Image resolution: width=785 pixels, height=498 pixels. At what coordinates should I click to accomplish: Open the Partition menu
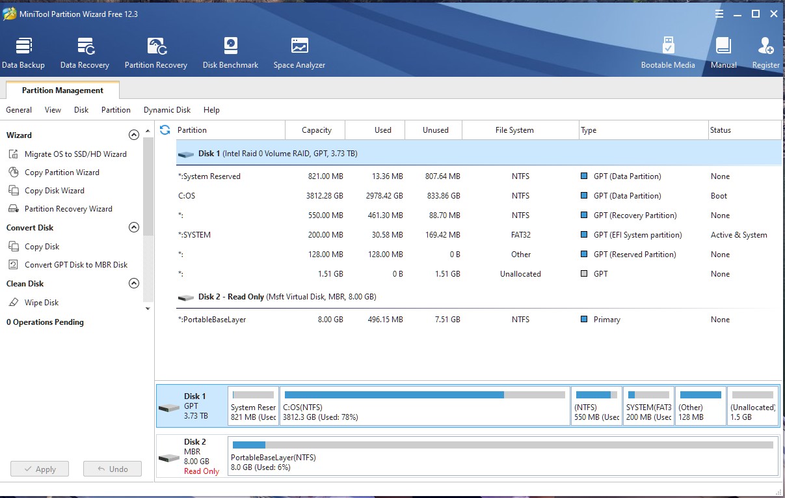(116, 110)
